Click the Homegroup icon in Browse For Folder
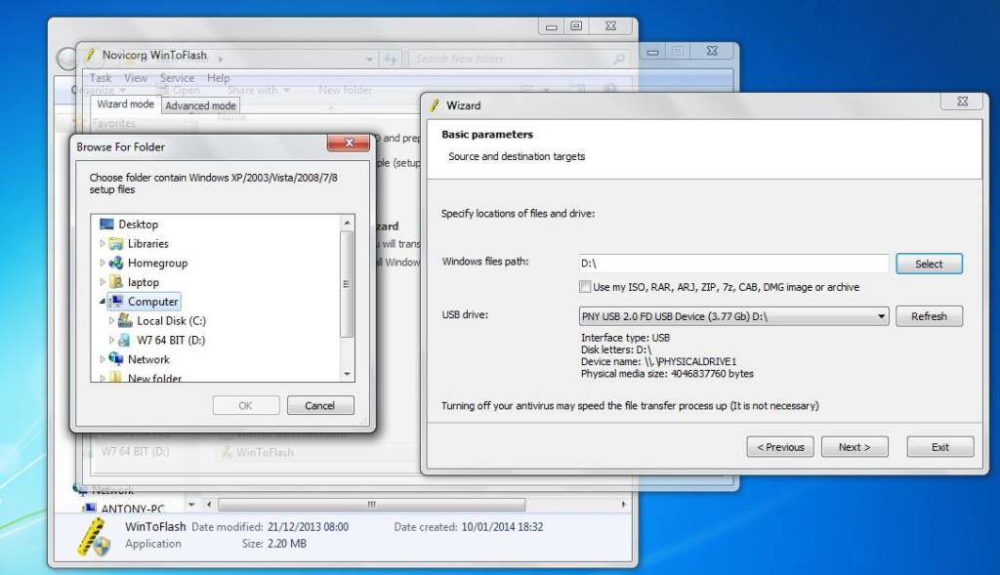1000x575 pixels. click(x=117, y=263)
